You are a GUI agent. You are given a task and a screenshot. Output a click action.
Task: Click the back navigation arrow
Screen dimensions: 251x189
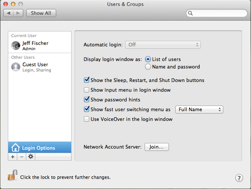tap(9, 13)
